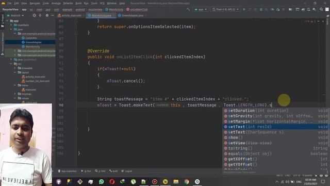
Task: Open Chrome from the taskbar
Action: (187, 181)
